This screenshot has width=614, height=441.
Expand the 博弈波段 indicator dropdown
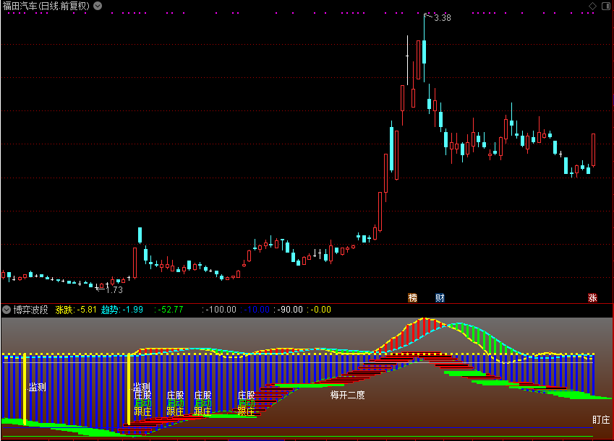(7, 310)
